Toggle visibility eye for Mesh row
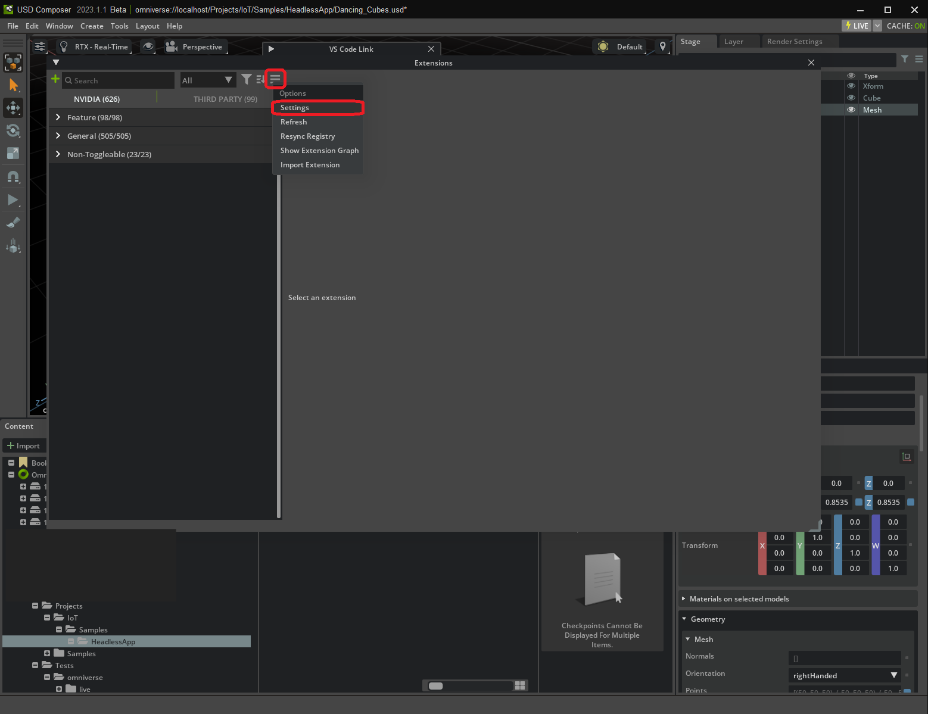Screen dimensions: 928x714 coord(851,110)
